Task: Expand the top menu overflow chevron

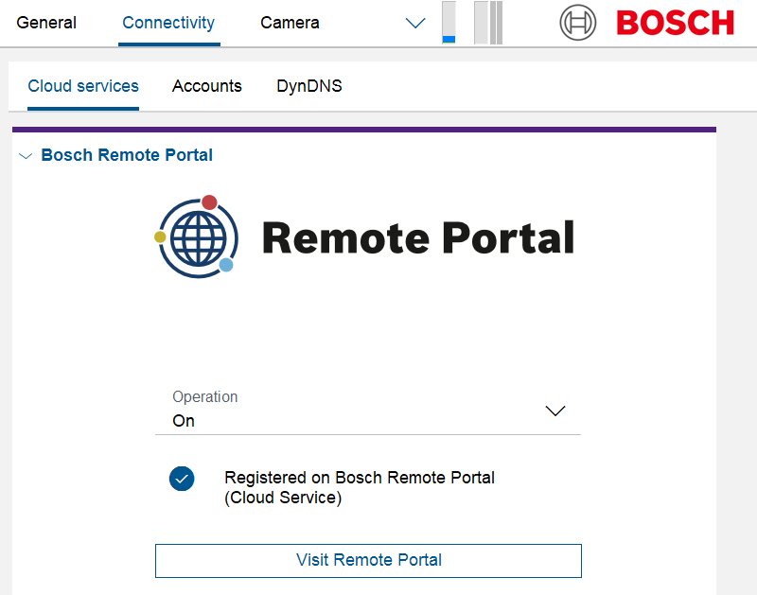Action: point(415,23)
